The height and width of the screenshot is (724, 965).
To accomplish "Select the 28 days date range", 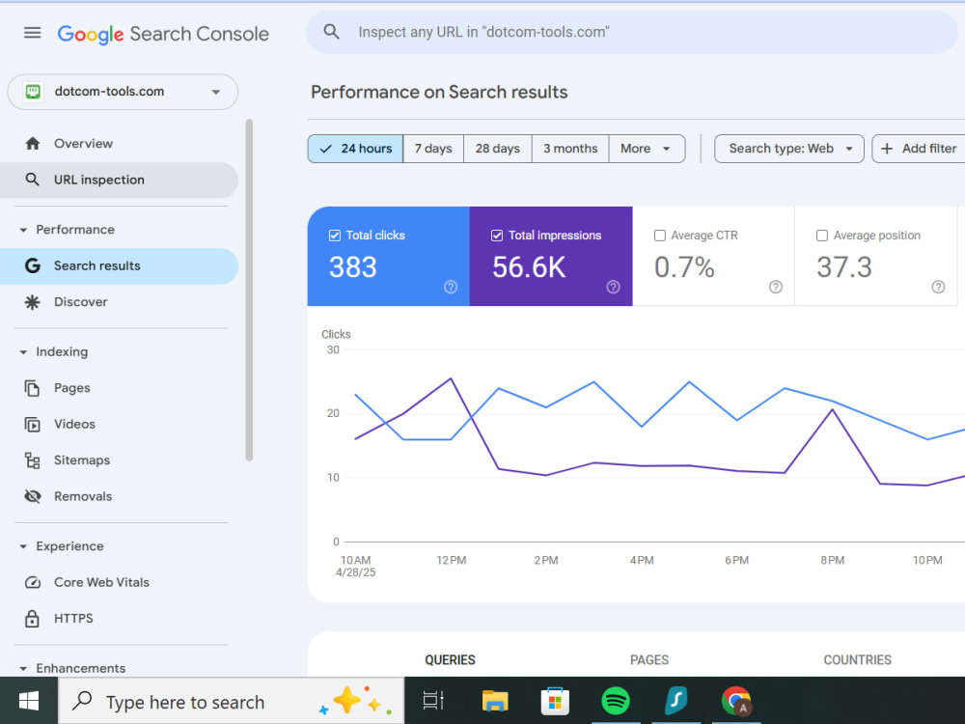I will tap(498, 149).
